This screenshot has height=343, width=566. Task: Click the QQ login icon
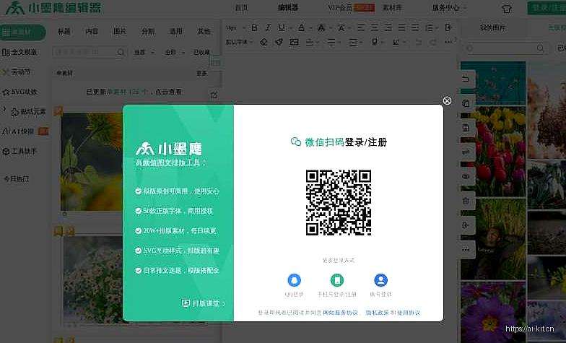(294, 281)
